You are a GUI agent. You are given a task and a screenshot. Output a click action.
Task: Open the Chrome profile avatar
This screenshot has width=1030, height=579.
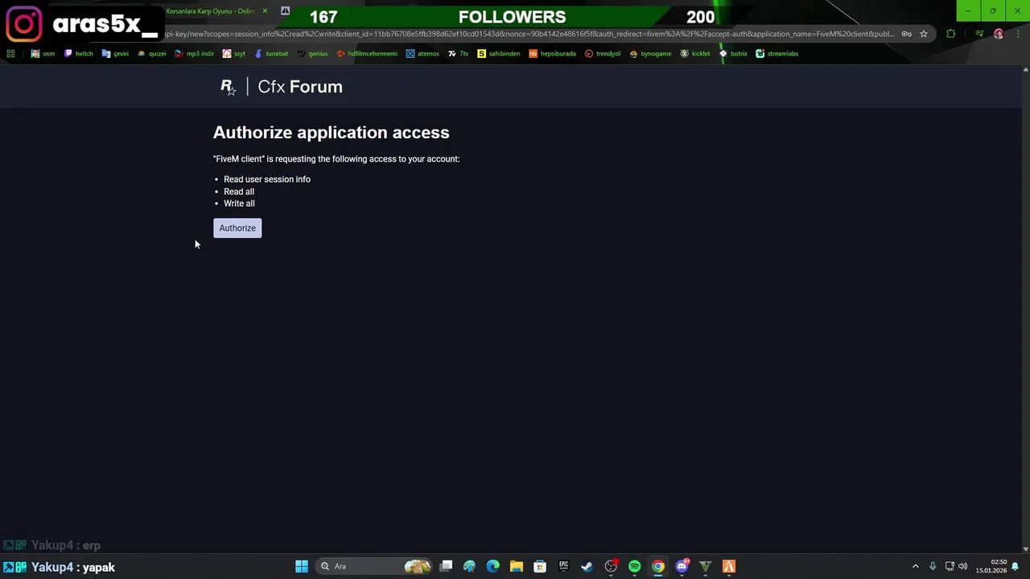click(999, 34)
